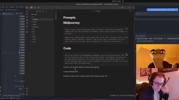
Task: Open Obsidian settings gear at bottom of ribbon
Action: coord(27,94)
